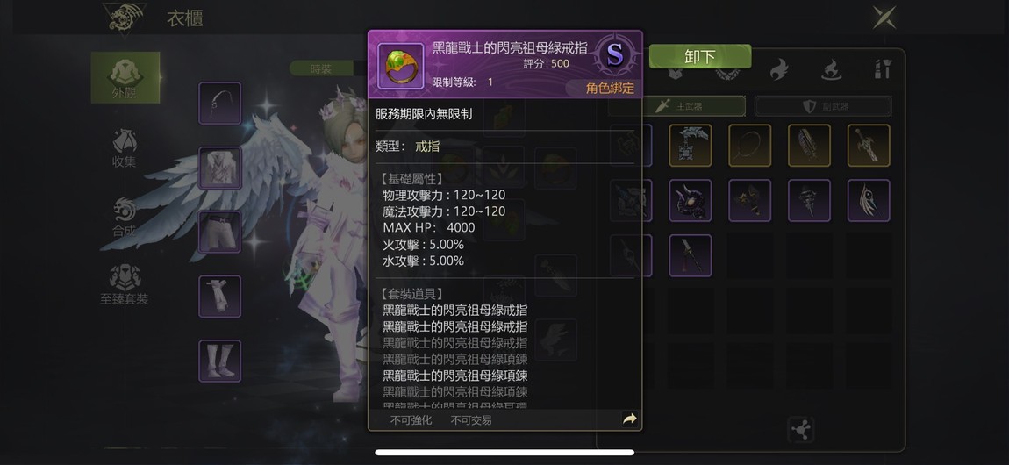
Task: Select the white boots costume slot
Action: click(220, 361)
